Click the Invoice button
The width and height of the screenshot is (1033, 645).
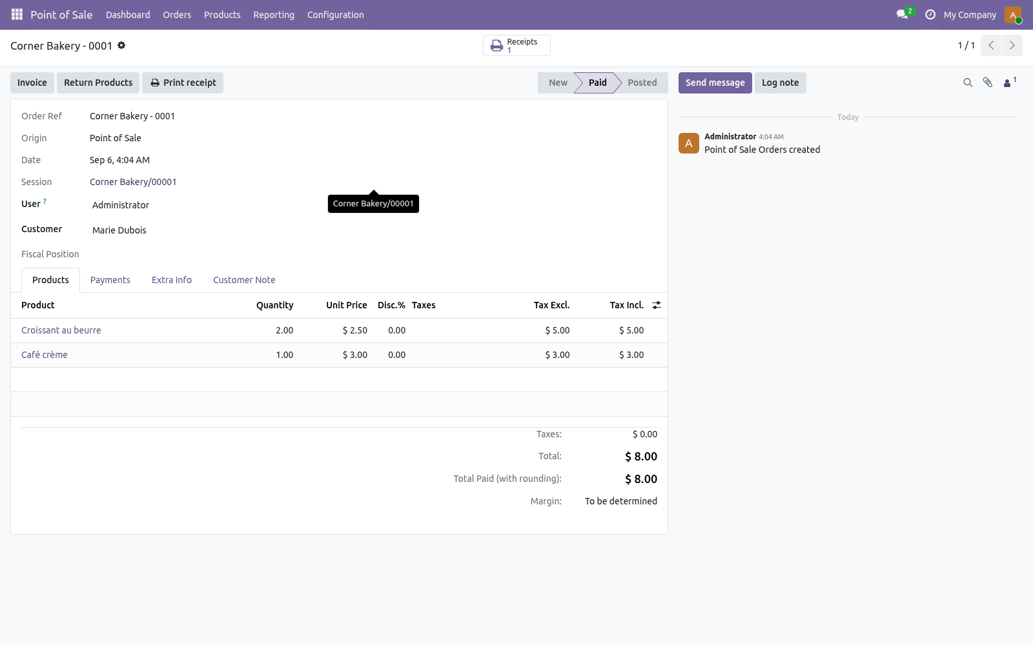pos(32,83)
